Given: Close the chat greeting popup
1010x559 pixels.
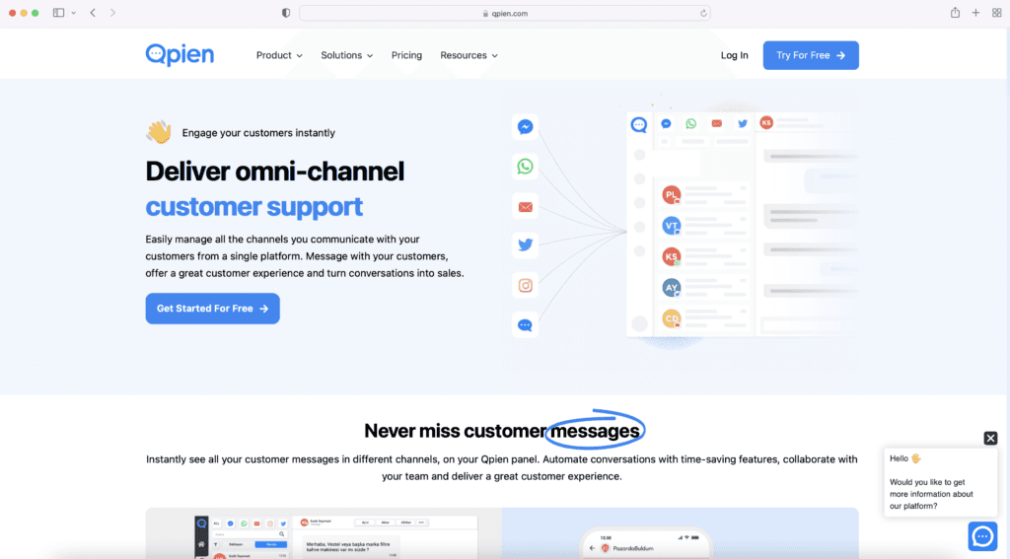Looking at the screenshot, I should tap(990, 438).
